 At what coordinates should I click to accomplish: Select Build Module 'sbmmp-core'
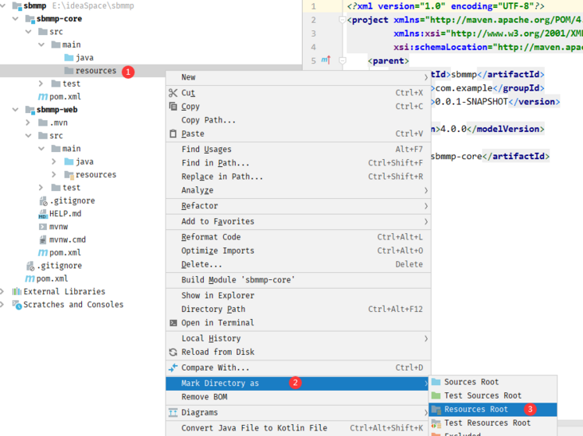(237, 280)
